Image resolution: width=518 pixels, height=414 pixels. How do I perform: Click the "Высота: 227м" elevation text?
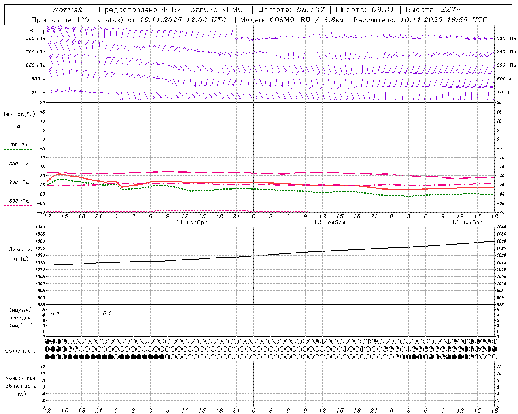(433, 10)
